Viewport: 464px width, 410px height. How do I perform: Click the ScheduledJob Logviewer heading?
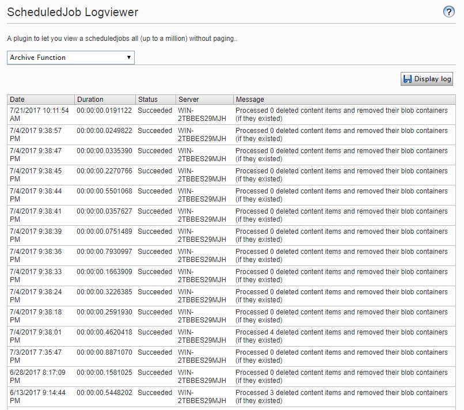tap(72, 12)
